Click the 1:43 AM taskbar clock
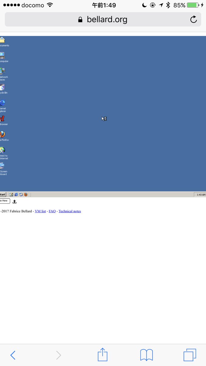206x366 pixels. point(201,195)
